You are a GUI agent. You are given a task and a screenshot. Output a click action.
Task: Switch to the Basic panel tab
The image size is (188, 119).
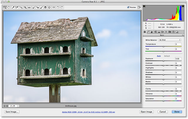[145, 32]
